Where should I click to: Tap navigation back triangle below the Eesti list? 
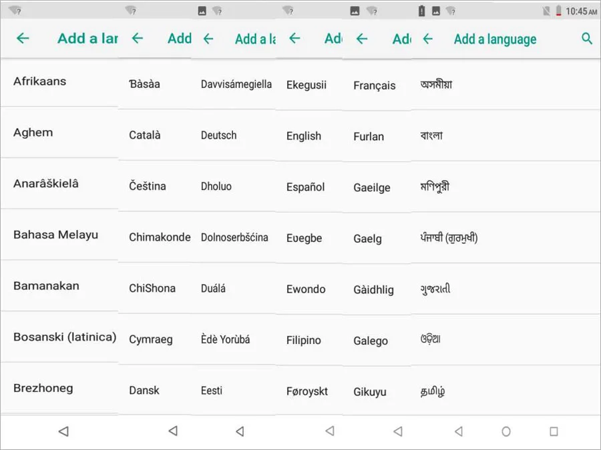[240, 431]
